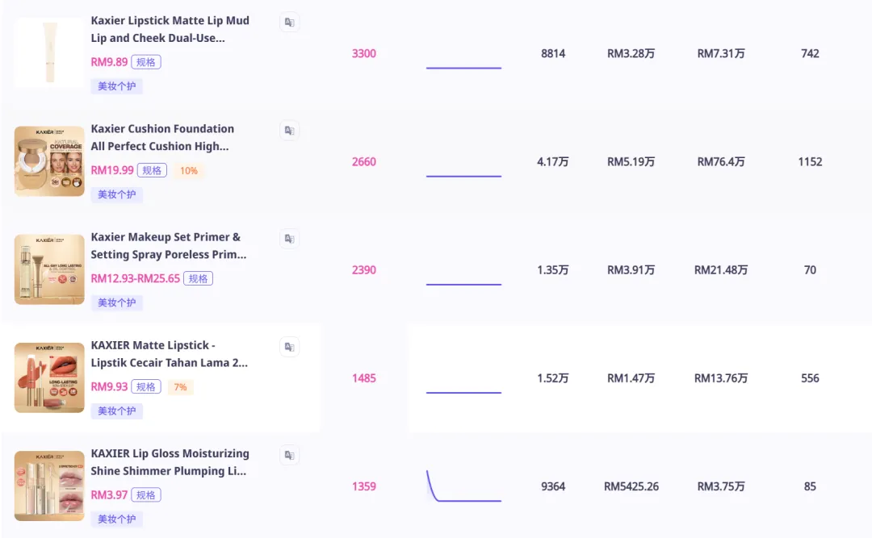Viewport: 872px width, 538px height.
Task: Open KAXIER Matte Lipstick product thumbnail
Action: 49,377
